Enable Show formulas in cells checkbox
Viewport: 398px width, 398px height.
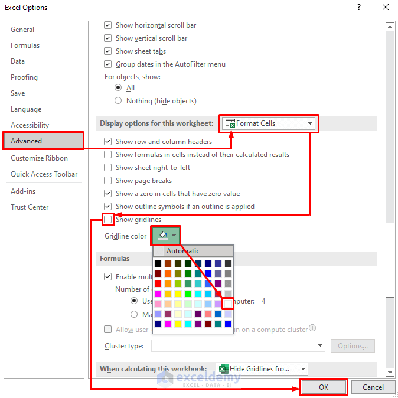108,154
